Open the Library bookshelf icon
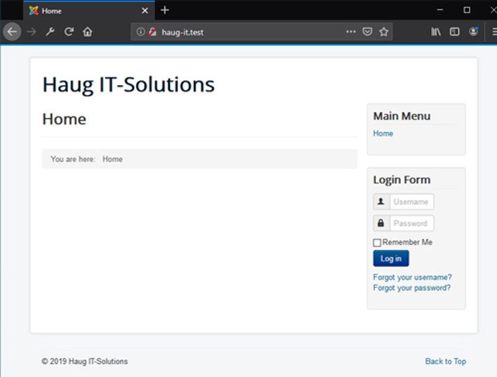Screen dimensions: 497x377 436,32
